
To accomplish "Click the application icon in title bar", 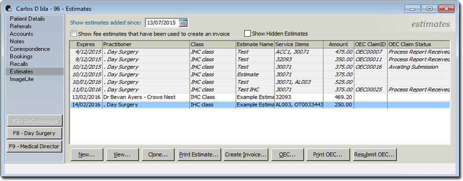I will pos(9,9).
